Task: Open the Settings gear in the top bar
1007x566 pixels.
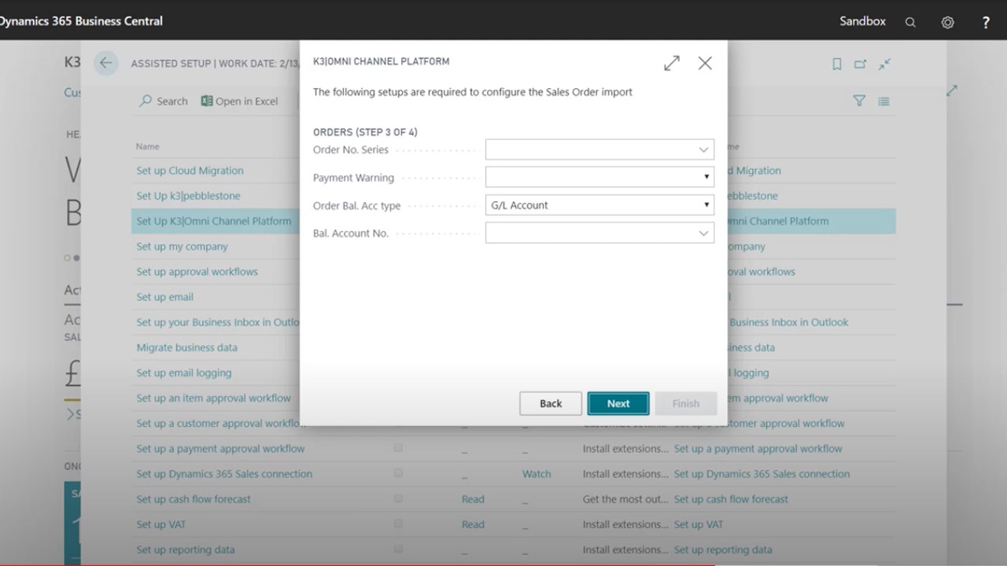Action: click(x=948, y=22)
